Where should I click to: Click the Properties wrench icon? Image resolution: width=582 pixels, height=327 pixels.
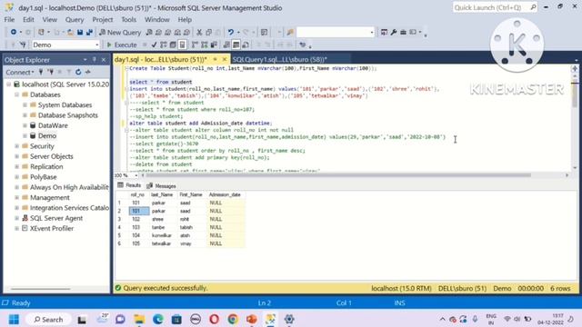394,33
